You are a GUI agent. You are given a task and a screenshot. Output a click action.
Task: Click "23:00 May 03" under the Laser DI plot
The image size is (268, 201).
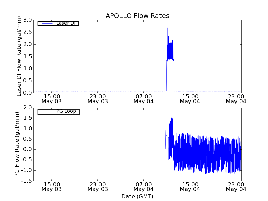[x=98, y=99]
